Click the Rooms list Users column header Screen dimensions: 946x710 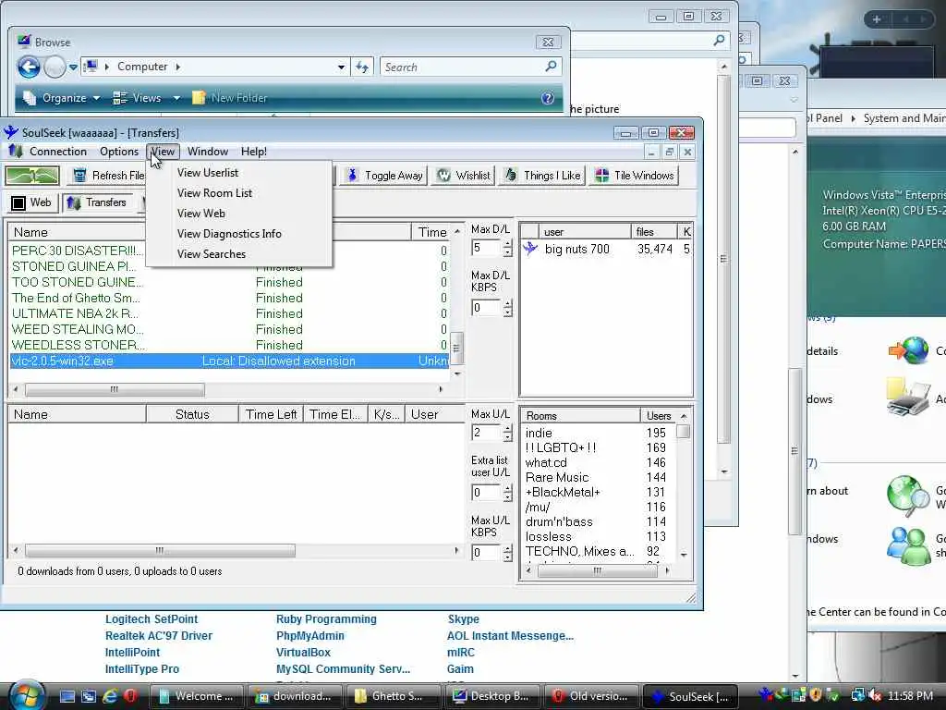(x=659, y=416)
